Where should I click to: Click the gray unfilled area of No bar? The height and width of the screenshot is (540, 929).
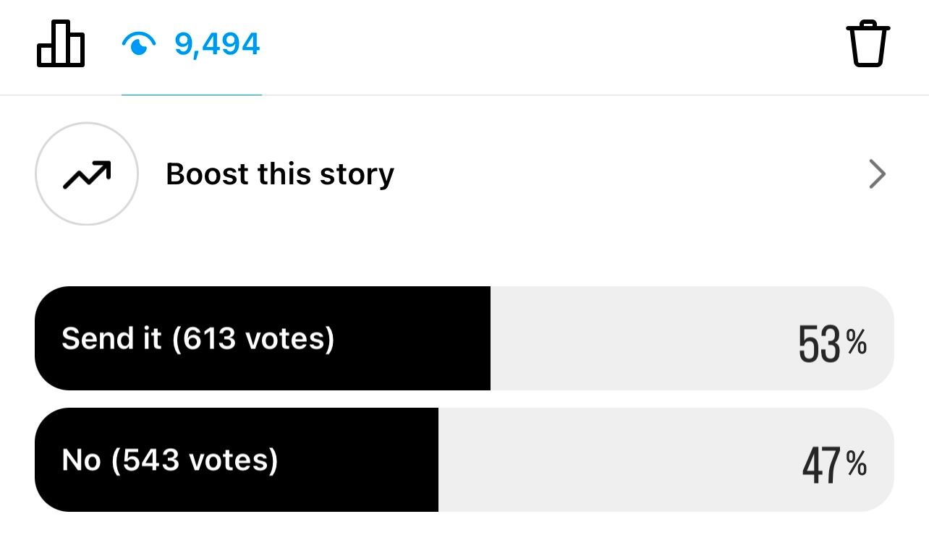click(615, 460)
